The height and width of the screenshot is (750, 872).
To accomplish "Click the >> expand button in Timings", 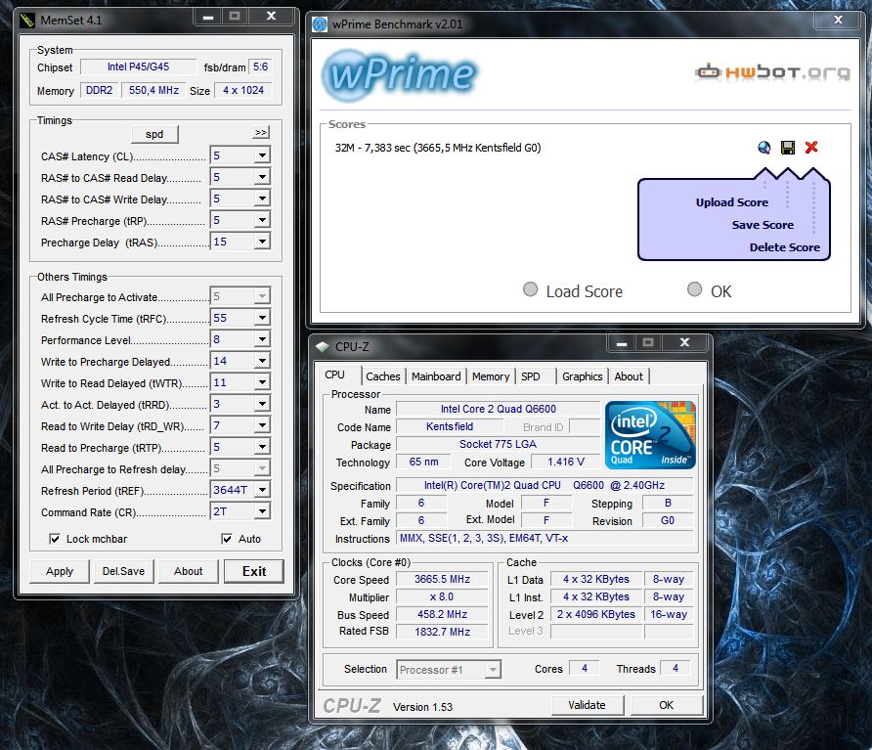I will click(x=260, y=133).
